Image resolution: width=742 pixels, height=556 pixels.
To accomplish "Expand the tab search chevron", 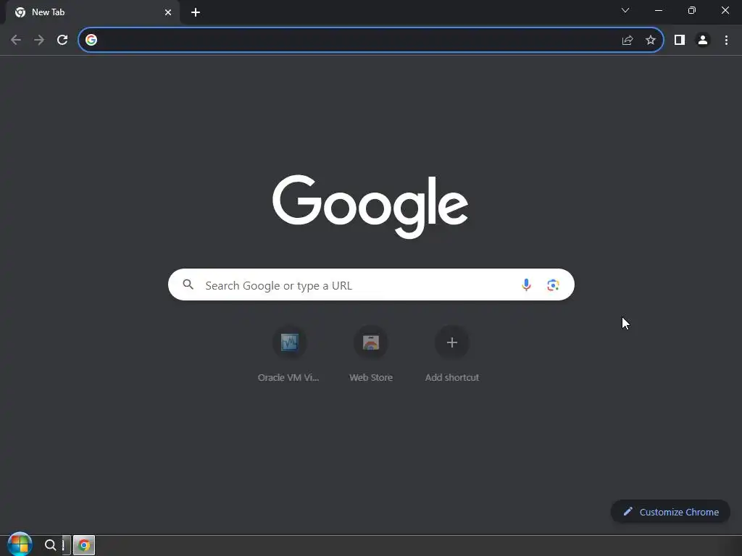I will (625, 10).
